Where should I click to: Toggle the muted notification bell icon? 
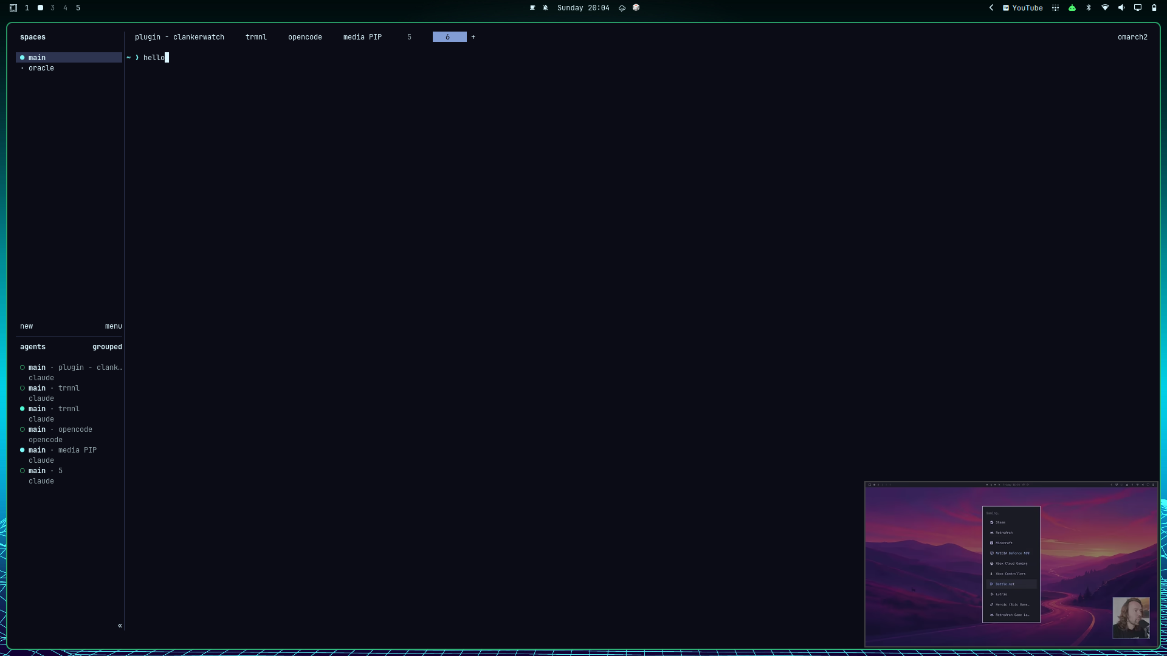pyautogui.click(x=545, y=8)
